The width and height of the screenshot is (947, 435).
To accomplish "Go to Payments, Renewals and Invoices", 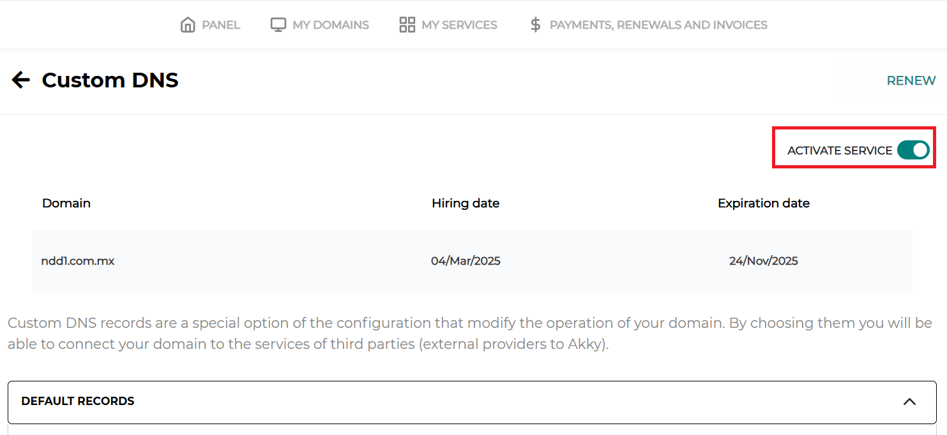I will 658,25.
